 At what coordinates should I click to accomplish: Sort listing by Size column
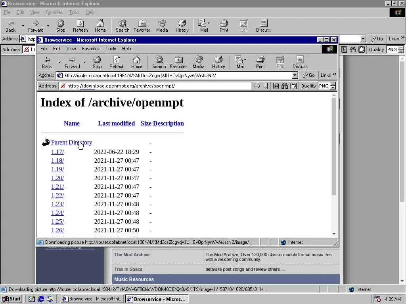coord(146,123)
